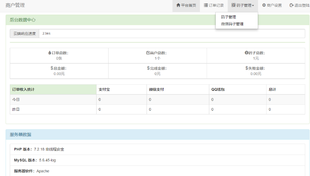Click the dollar icon beside 总金额
The width and height of the screenshot is (310, 176).
[52, 68]
